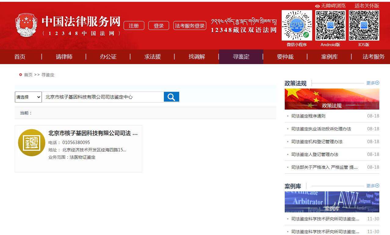Click the eye icon beside 无障碍浏览
This screenshot has width=390, height=235.
coord(317,5)
